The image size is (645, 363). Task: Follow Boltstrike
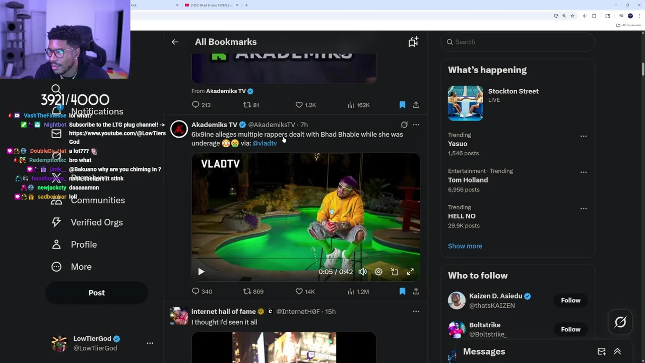pyautogui.click(x=570, y=329)
